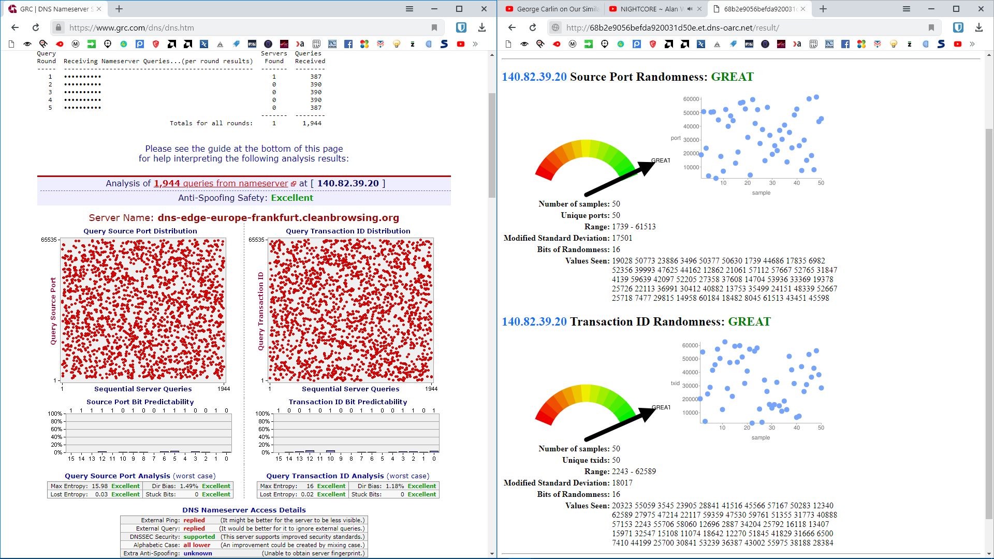This screenshot has width=994, height=559.
Task: Click the 140.82.39.20 Source Port link
Action: tap(534, 77)
